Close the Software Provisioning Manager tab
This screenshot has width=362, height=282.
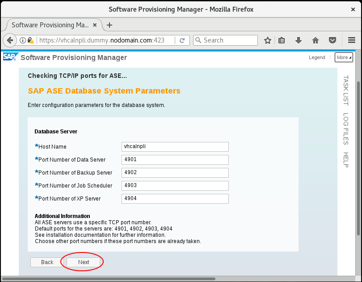[x=95, y=25]
